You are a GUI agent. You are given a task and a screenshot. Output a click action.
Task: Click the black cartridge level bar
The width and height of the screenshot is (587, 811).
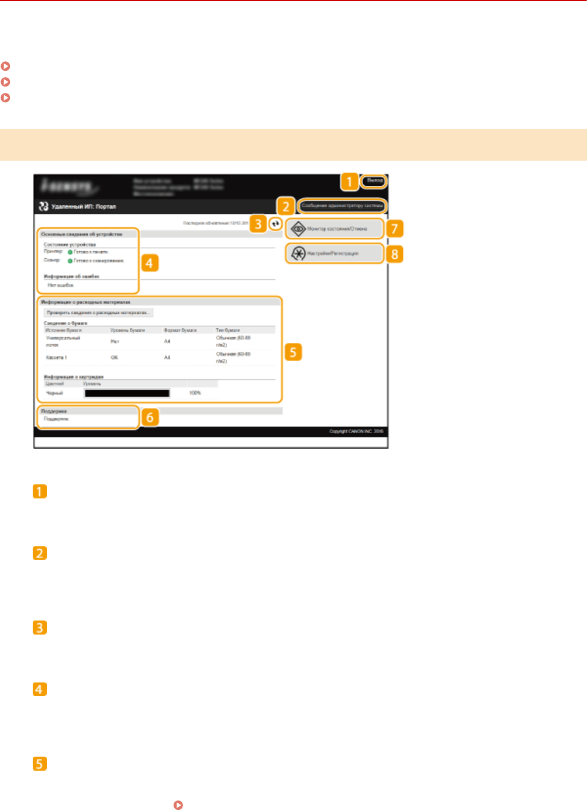(127, 393)
